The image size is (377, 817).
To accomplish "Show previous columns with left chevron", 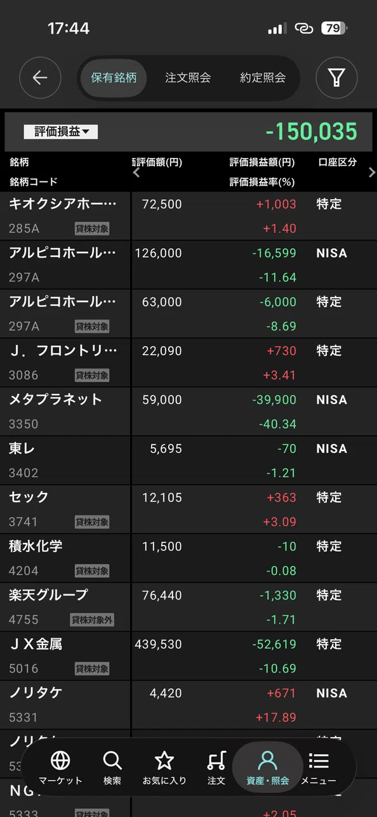I will pyautogui.click(x=136, y=172).
